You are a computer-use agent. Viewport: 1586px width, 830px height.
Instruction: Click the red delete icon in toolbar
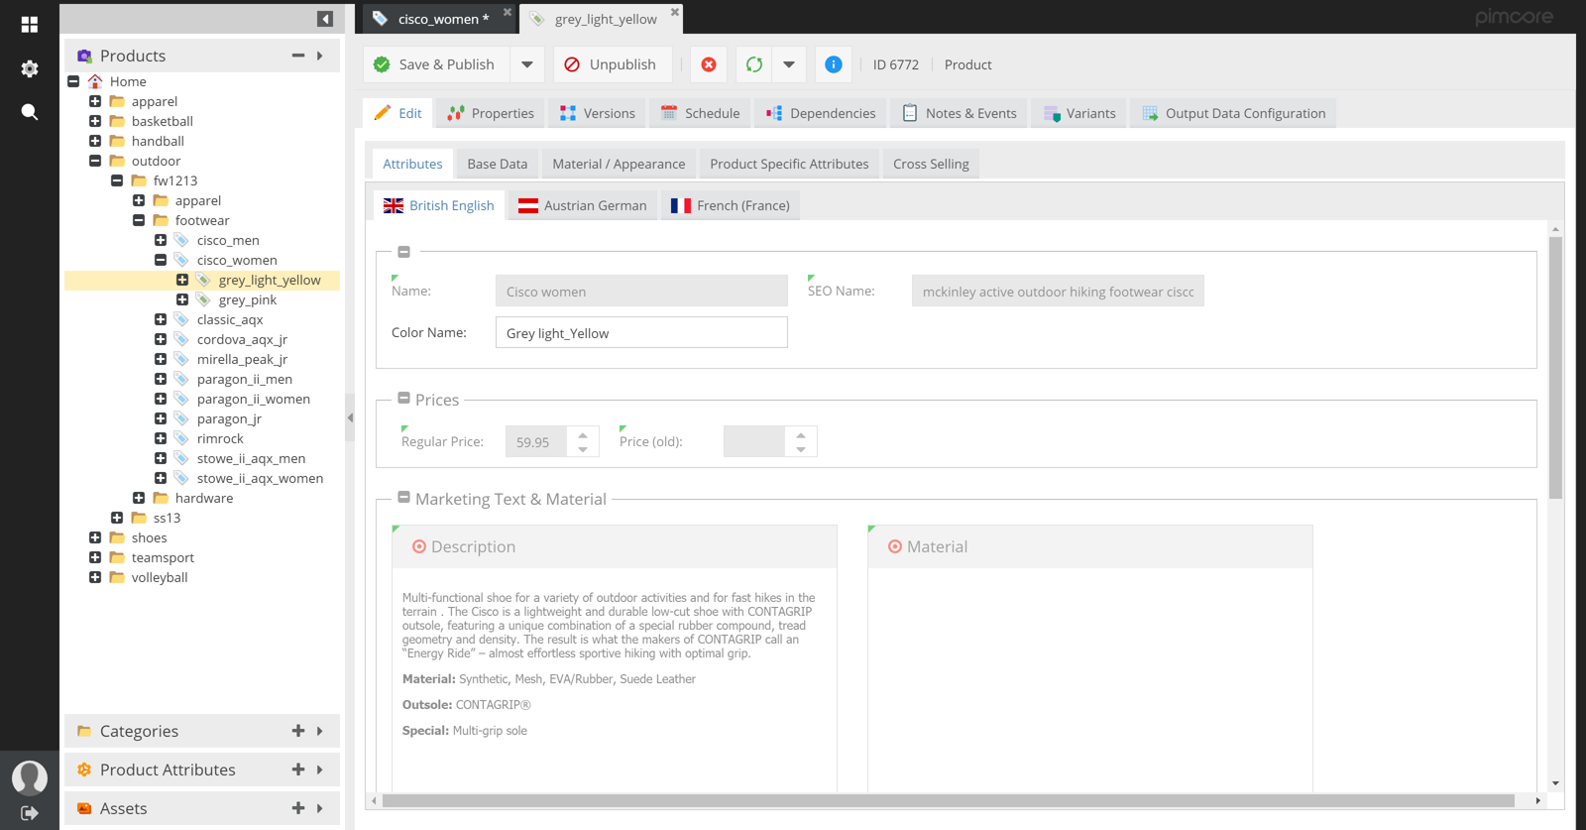709,64
